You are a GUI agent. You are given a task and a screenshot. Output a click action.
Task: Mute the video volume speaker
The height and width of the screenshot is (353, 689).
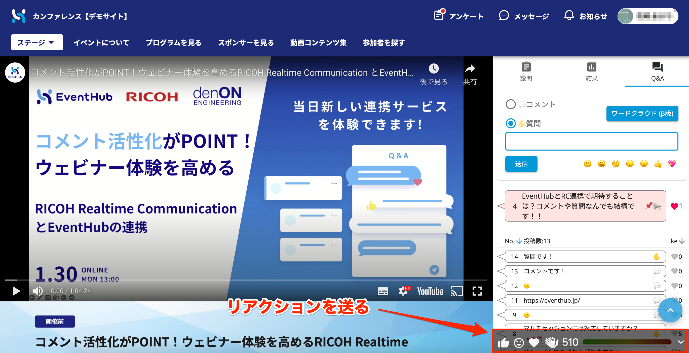[37, 291]
